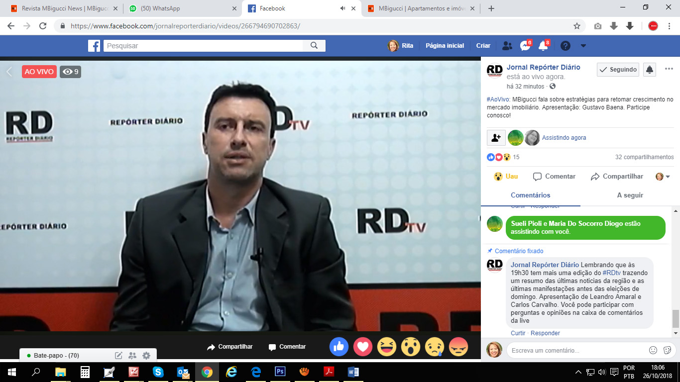React with the Sad crying emoji
The image size is (680, 382).
[x=435, y=347]
